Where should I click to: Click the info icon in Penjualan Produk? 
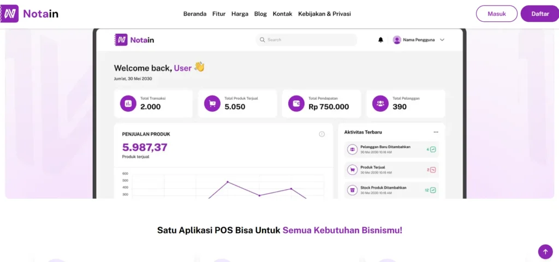coord(322,134)
